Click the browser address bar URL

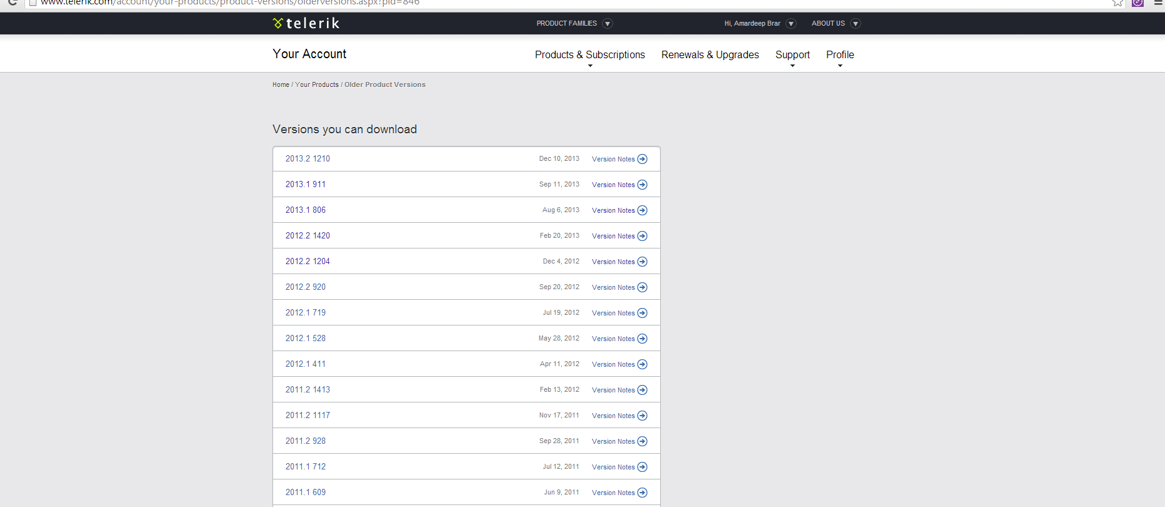[230, 3]
